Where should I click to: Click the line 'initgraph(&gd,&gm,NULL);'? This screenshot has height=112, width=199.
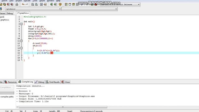pos(42,34)
